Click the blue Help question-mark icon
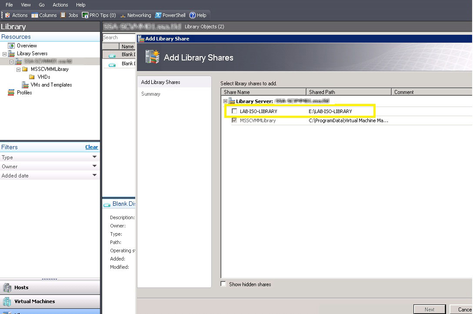Viewport: 473px width, 314px height. tap(193, 15)
